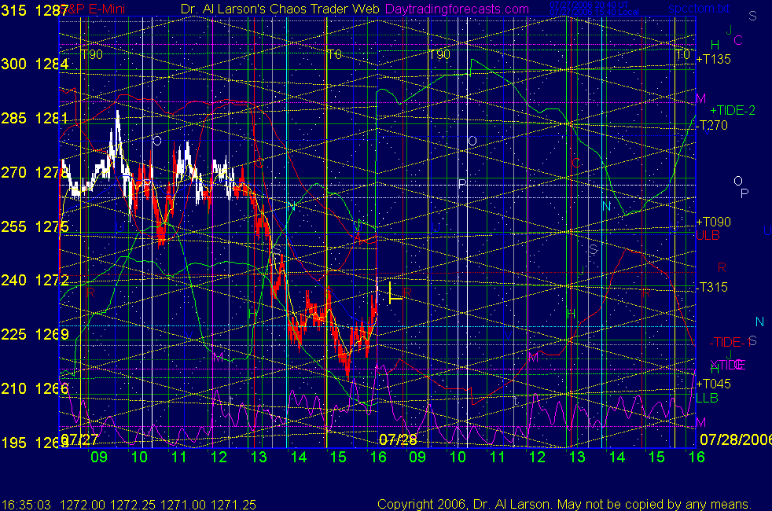Click the spcctom.txt file name label
This screenshot has width=772, height=511.
pos(699,9)
